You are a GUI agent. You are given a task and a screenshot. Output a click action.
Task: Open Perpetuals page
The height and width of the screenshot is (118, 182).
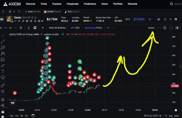click(x=73, y=4)
